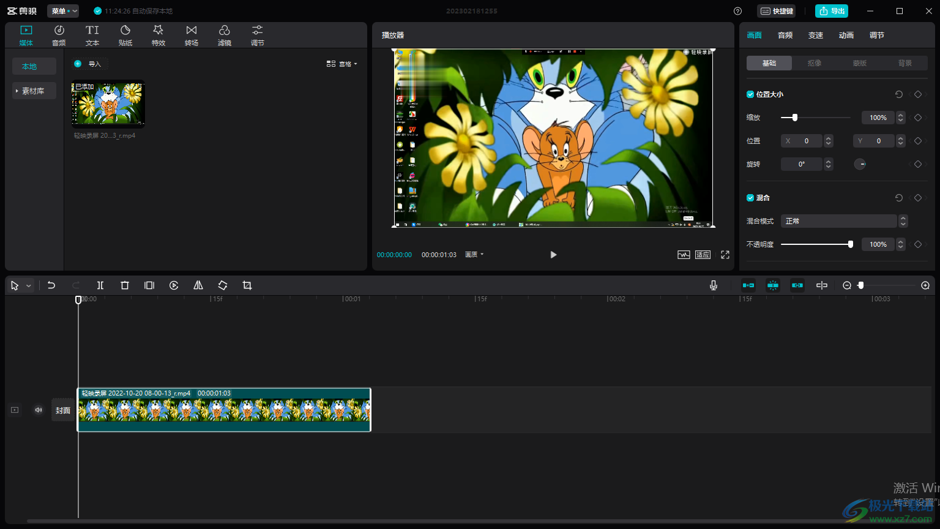The height and width of the screenshot is (529, 940).
Task: Click the waveform scope icon in player
Action: point(684,255)
